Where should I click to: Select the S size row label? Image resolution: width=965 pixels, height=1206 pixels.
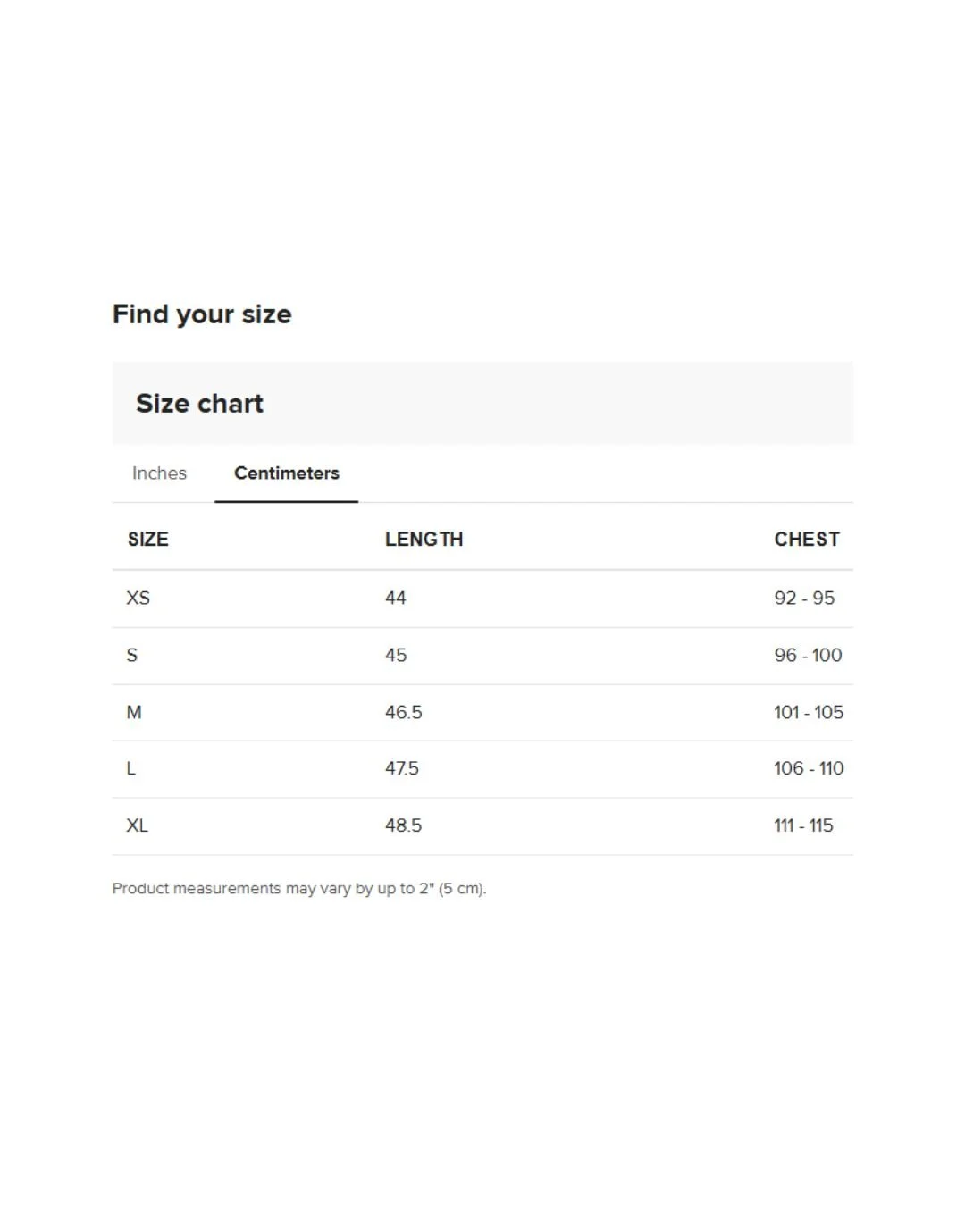click(x=132, y=656)
